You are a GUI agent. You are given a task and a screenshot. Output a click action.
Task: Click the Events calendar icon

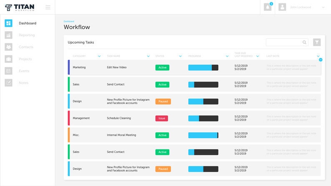click(8, 71)
